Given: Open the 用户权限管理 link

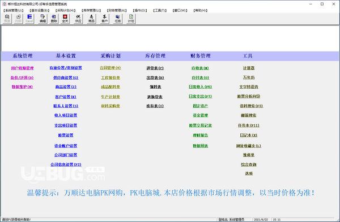Looking at the screenshot, I should 22,68.
